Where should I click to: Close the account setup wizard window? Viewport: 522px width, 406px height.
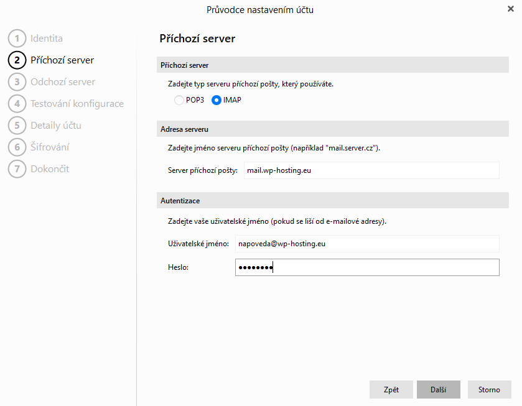(511, 9)
